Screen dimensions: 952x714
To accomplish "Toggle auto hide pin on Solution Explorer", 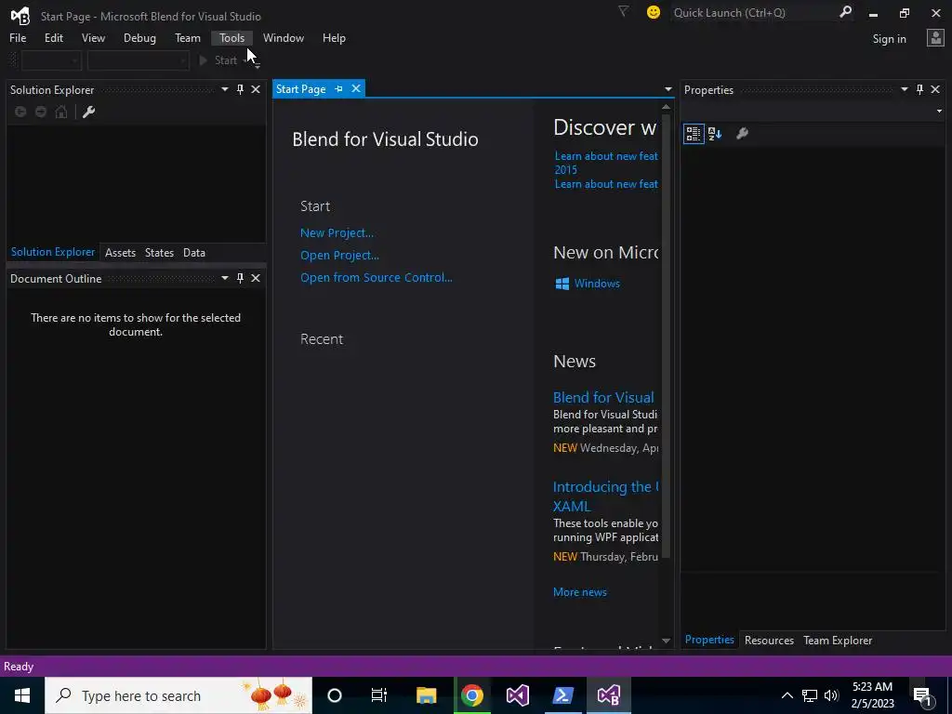I will (x=241, y=90).
